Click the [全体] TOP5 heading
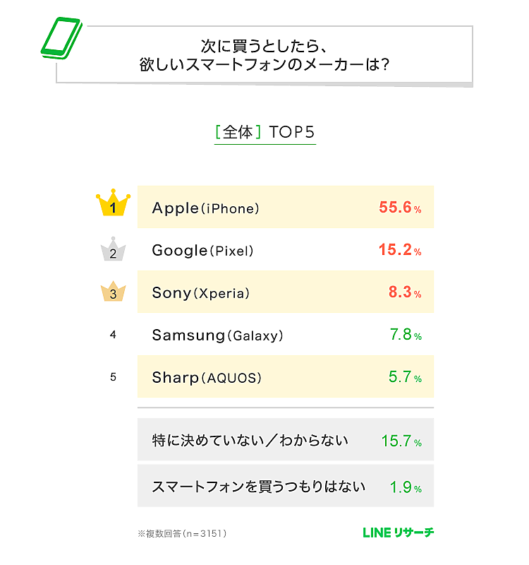The image size is (529, 565). point(264,133)
